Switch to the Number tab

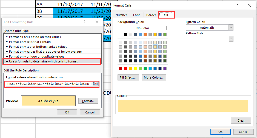coord(121,15)
